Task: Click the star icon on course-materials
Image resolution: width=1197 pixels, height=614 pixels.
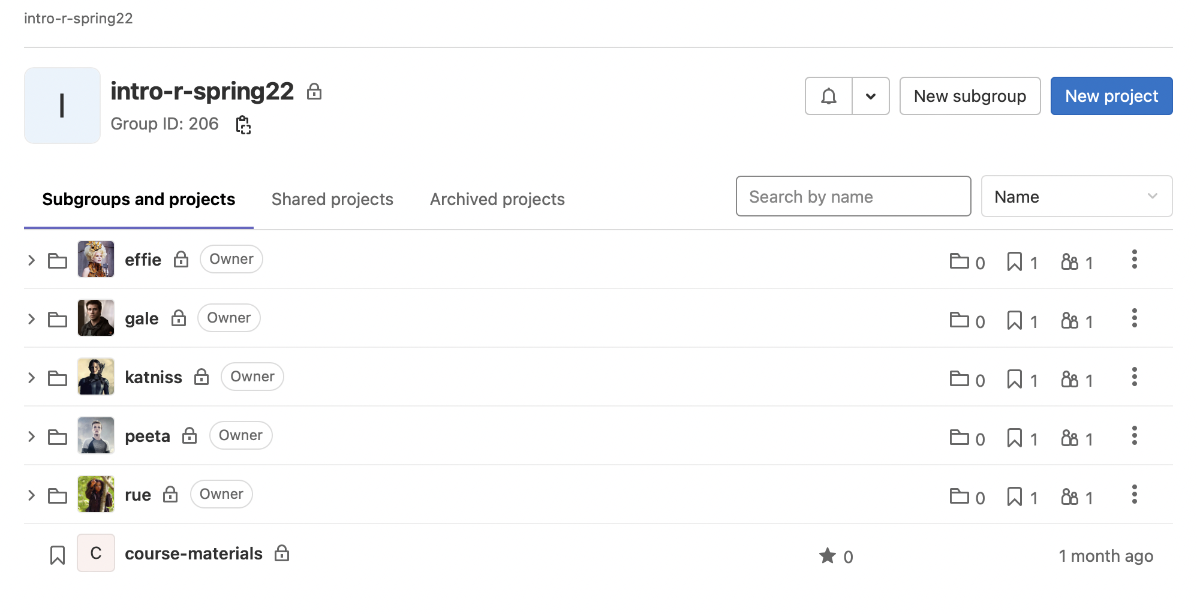Action: tap(828, 556)
